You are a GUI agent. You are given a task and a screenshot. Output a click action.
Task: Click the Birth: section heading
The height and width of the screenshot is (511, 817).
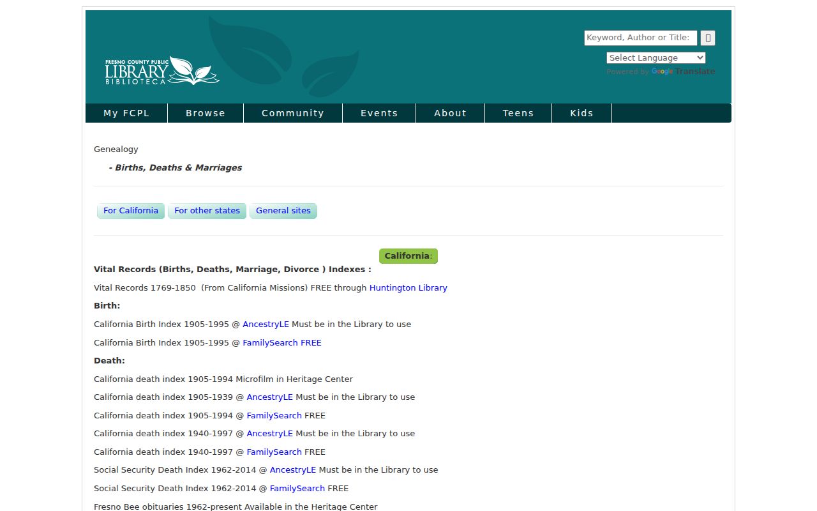coord(107,306)
